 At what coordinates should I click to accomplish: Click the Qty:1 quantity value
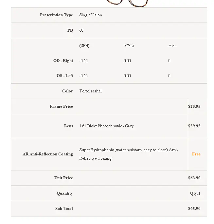[x=195, y=193]
